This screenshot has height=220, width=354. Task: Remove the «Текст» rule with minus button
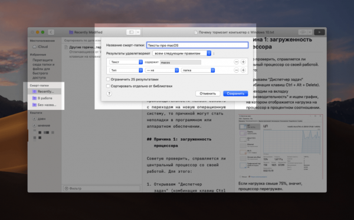coord(236,62)
